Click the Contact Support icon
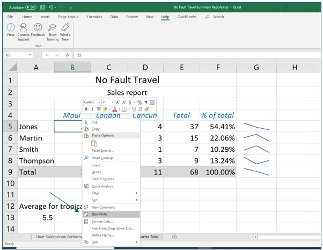323x250 pixels. [23, 27]
